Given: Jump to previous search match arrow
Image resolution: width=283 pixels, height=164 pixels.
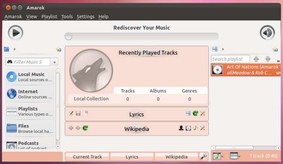Looking at the screenshot, I should (256, 59).
